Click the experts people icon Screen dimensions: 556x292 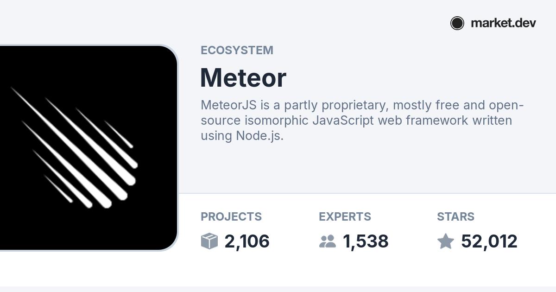pyautogui.click(x=328, y=241)
